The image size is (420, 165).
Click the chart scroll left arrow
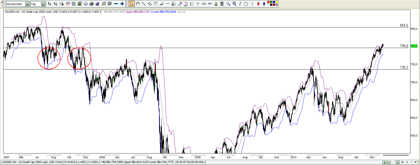[x=384, y=162]
